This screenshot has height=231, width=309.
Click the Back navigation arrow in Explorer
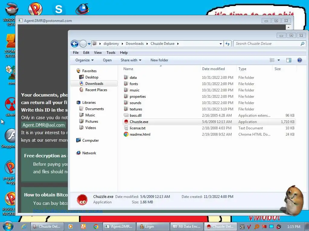tap(75, 44)
